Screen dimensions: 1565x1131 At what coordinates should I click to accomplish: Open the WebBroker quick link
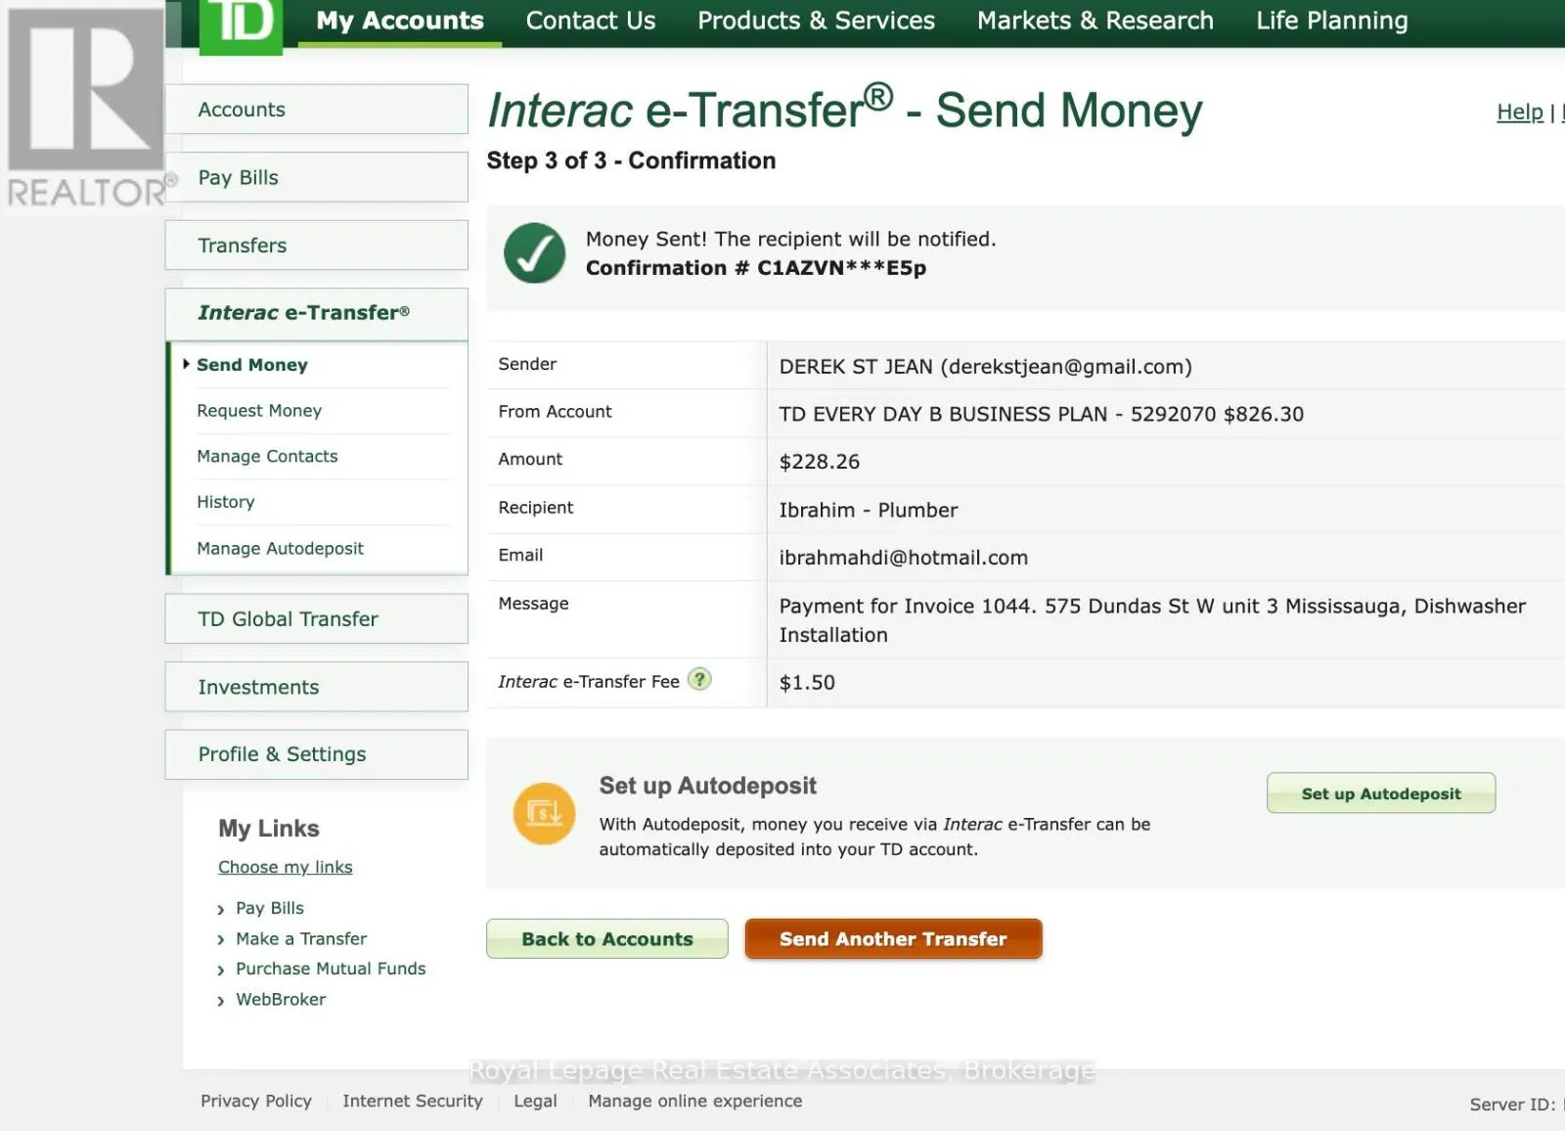(281, 999)
